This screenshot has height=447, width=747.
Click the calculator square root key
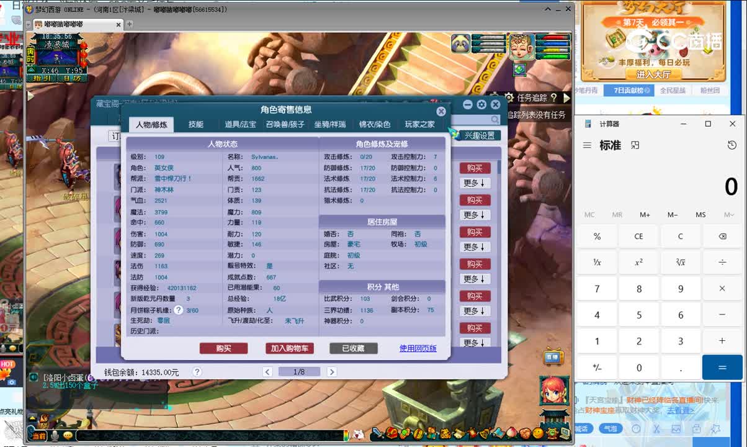[681, 263]
